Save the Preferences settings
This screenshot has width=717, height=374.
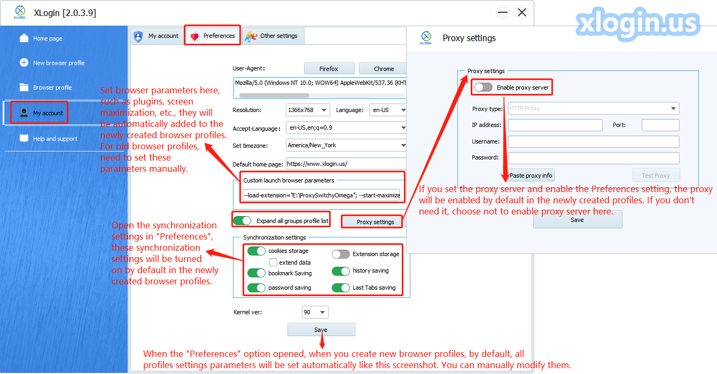pyautogui.click(x=321, y=330)
